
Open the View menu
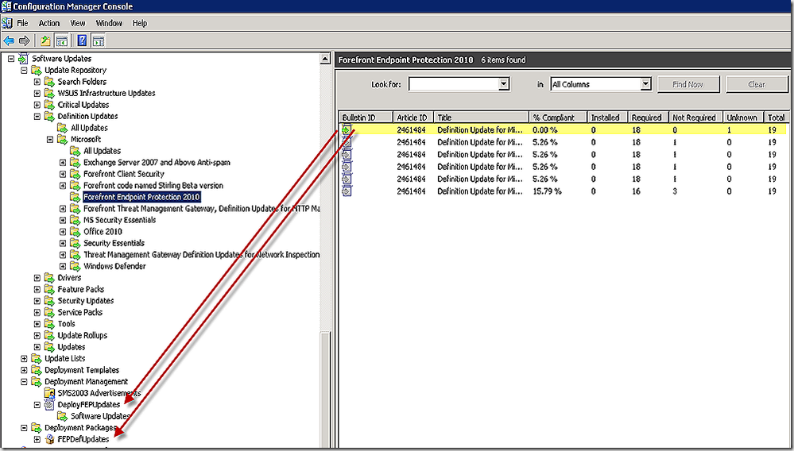coord(77,23)
